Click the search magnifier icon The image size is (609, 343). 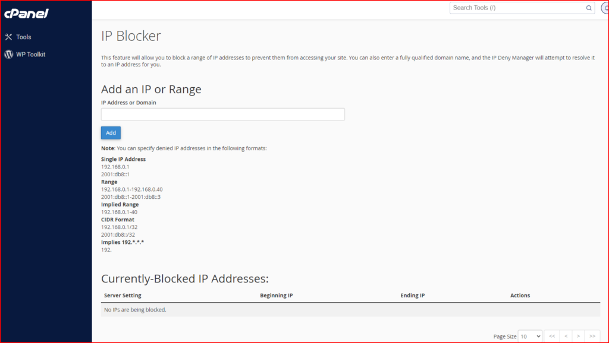click(x=589, y=8)
